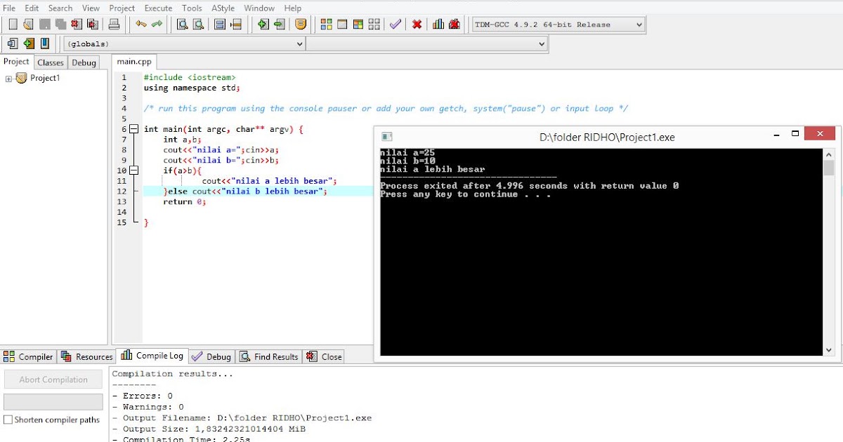Switch to the Debug tab in left panel
The height and width of the screenshot is (442, 843).
click(84, 62)
